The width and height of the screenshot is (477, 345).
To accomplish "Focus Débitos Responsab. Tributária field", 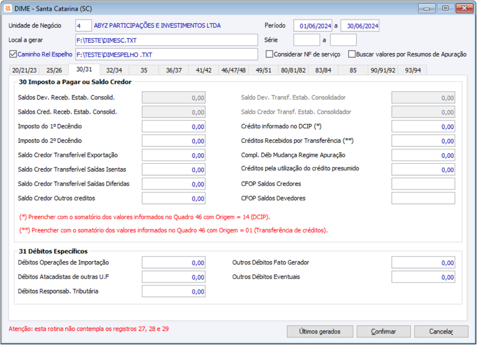I will [174, 291].
